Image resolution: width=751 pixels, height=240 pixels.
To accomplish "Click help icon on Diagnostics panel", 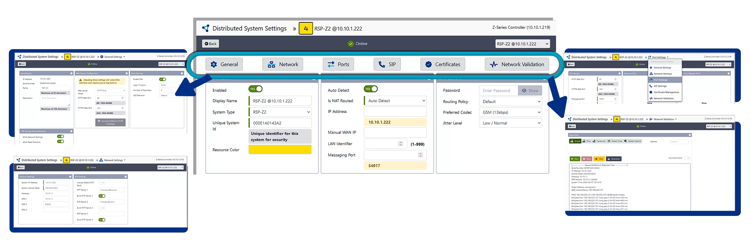I will (690, 135).
